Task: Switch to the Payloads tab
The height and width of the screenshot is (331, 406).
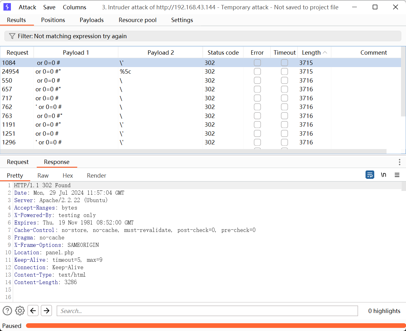Action: pyautogui.click(x=92, y=20)
